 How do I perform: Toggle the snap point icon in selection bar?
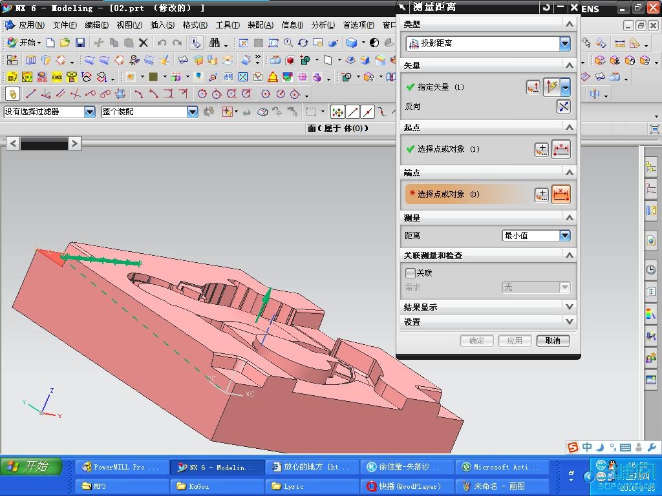pyautogui.click(x=337, y=112)
